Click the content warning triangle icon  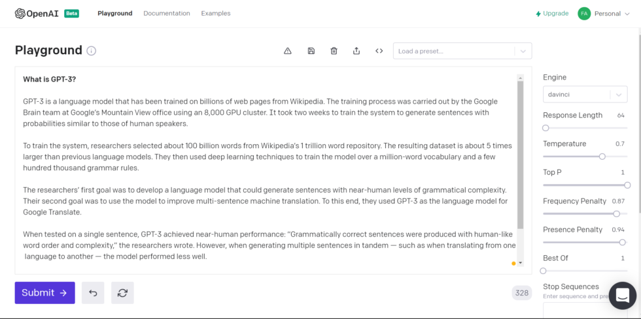click(x=287, y=51)
